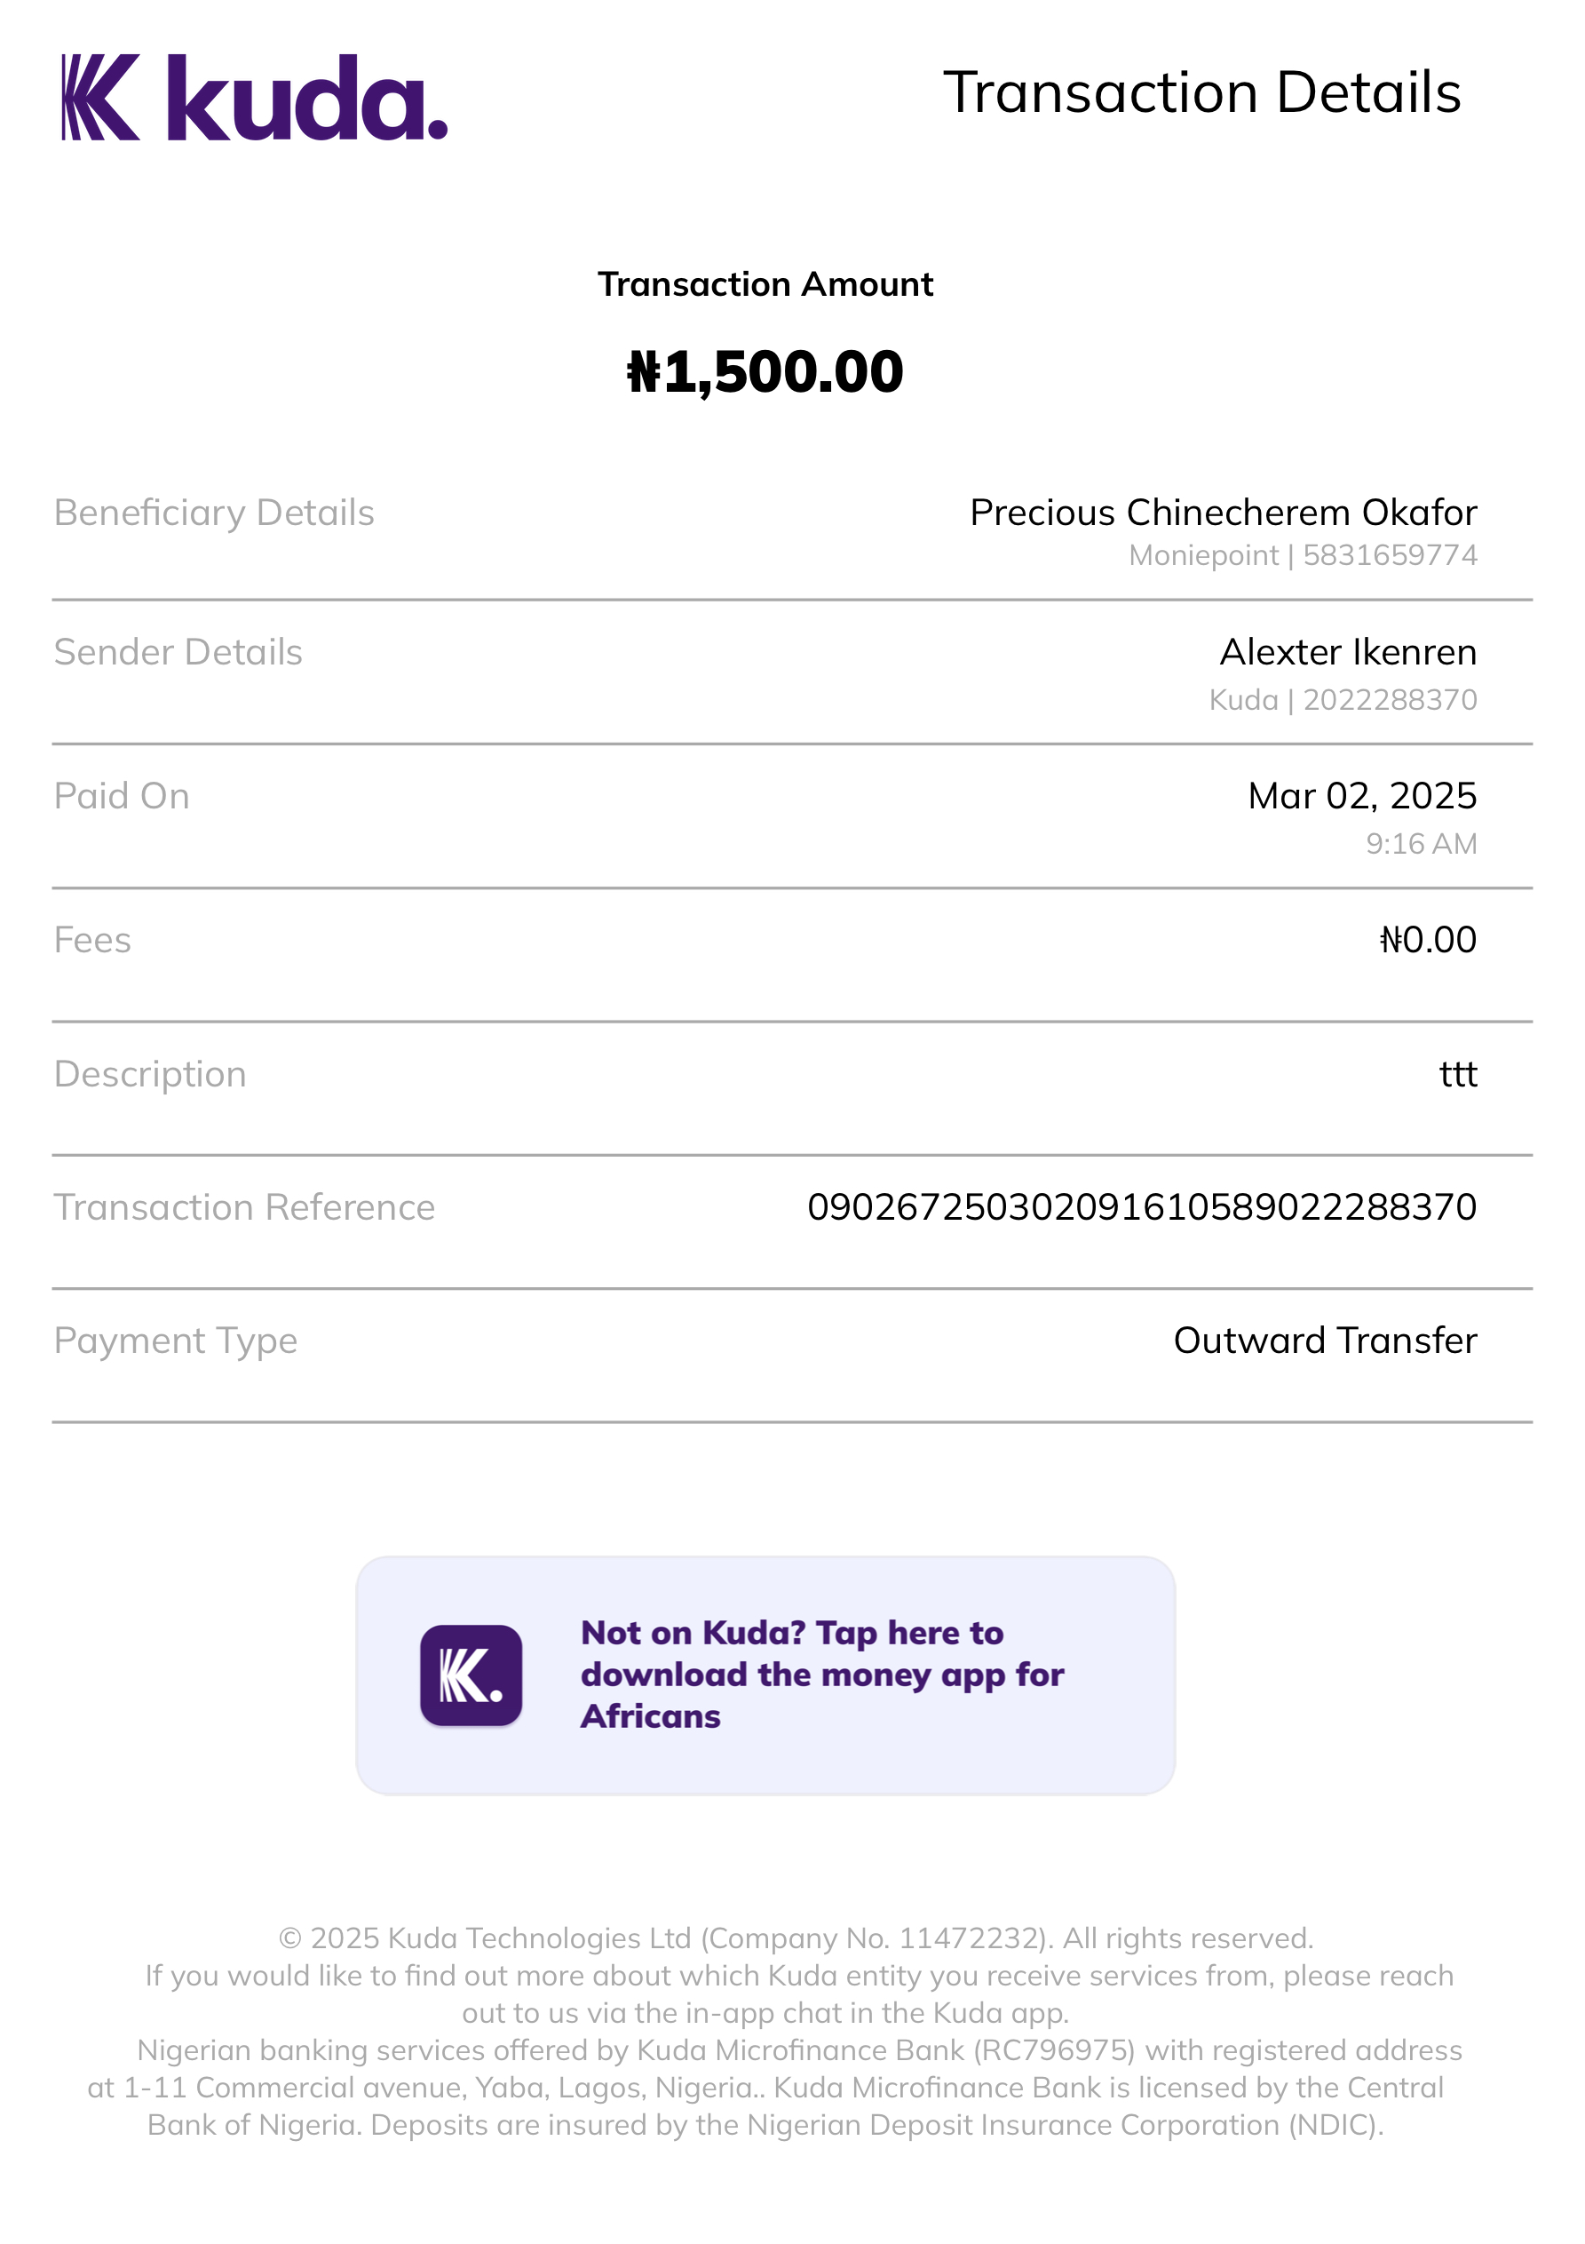Click the 9:16 AM payment time
The height and width of the screenshot is (2244, 1585).
[x=1420, y=843]
